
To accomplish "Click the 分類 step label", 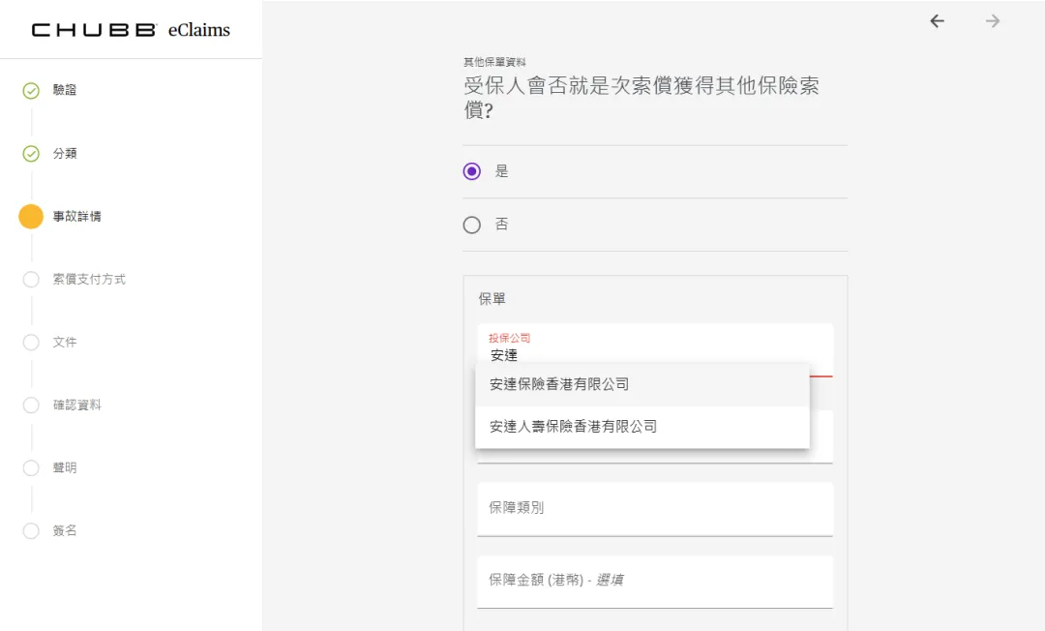I will click(x=65, y=154).
